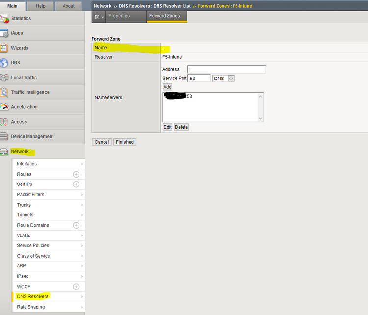
Task: Open WCCP submenu item
Action: tap(24, 287)
